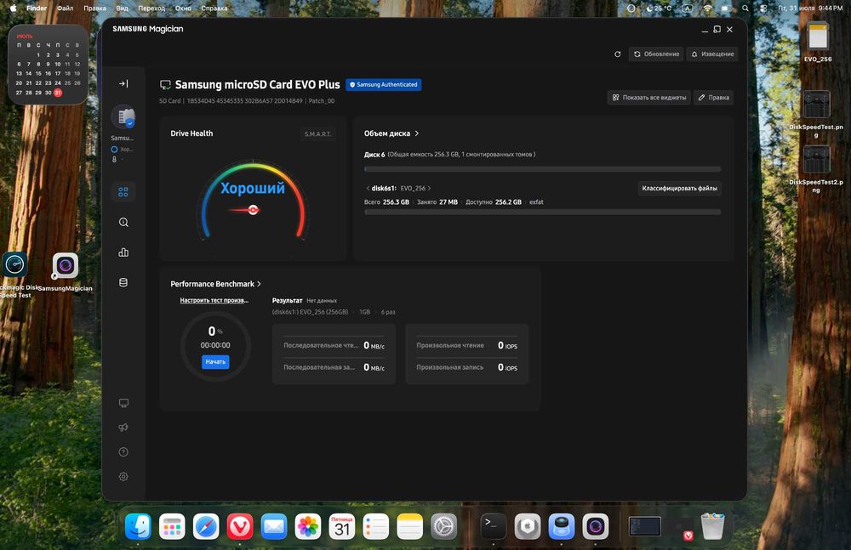Open Vivaldi browser from the Dock
This screenshot has width=851, height=550.
(240, 526)
